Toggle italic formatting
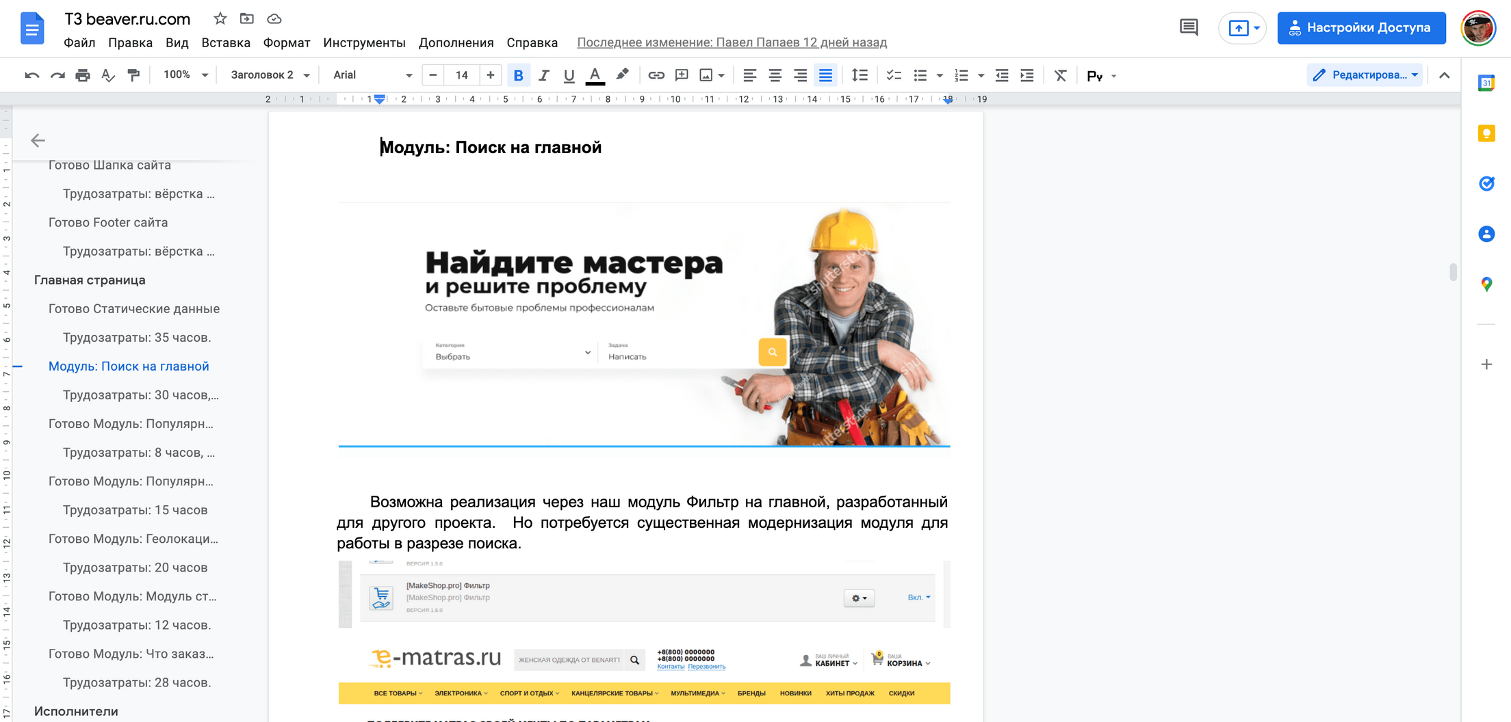Screen dimensions: 1511x722 point(543,75)
